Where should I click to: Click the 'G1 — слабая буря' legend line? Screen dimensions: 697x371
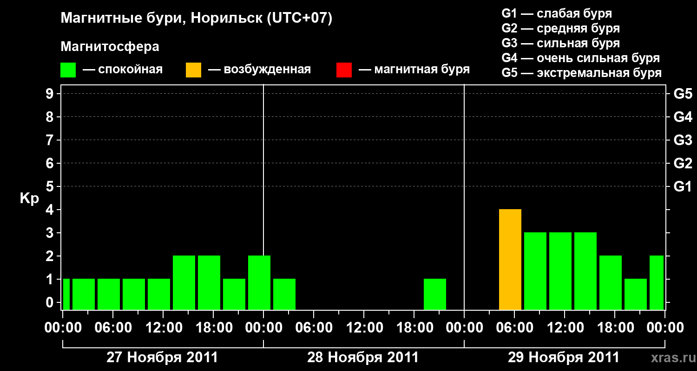[x=557, y=13]
